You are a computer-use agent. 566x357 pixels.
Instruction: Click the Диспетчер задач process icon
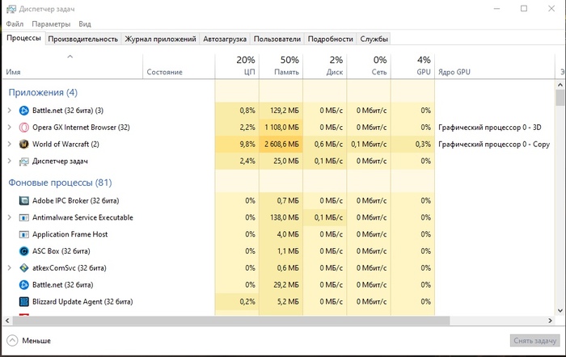24,161
